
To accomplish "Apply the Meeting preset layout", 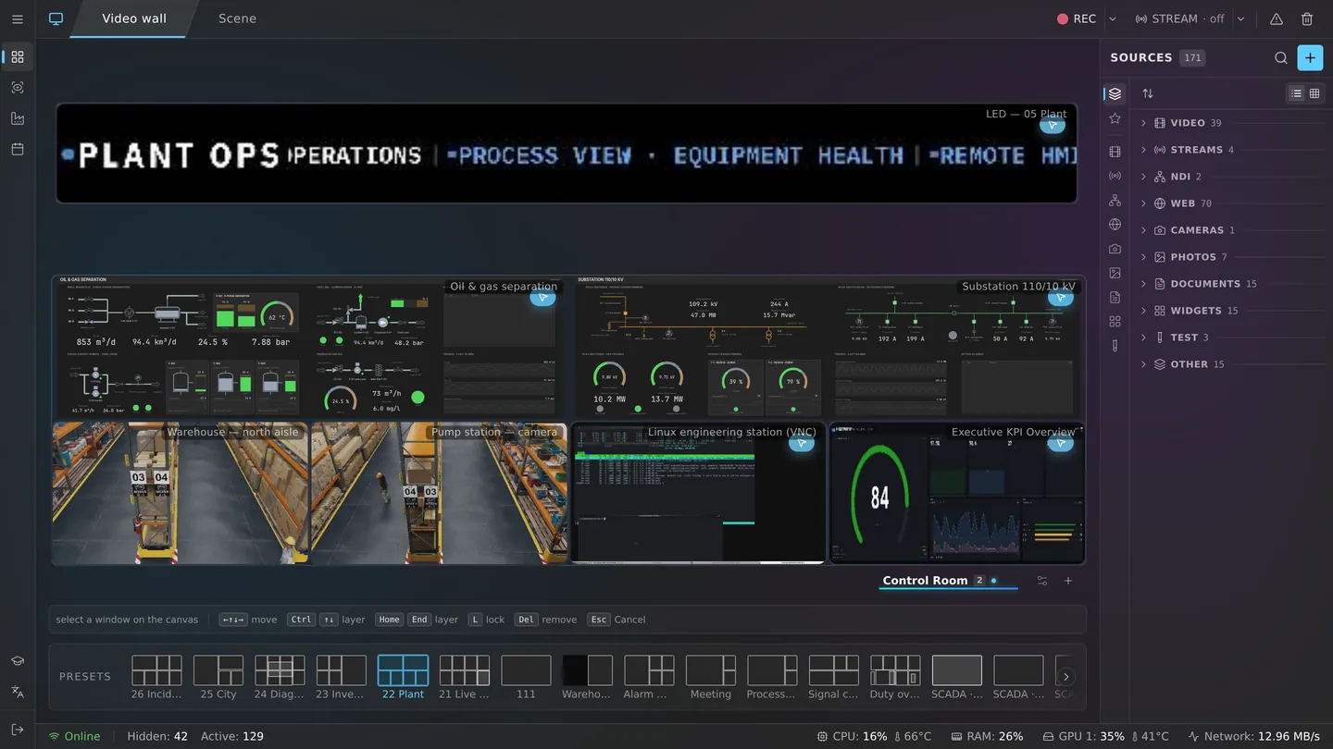I will pos(711,678).
